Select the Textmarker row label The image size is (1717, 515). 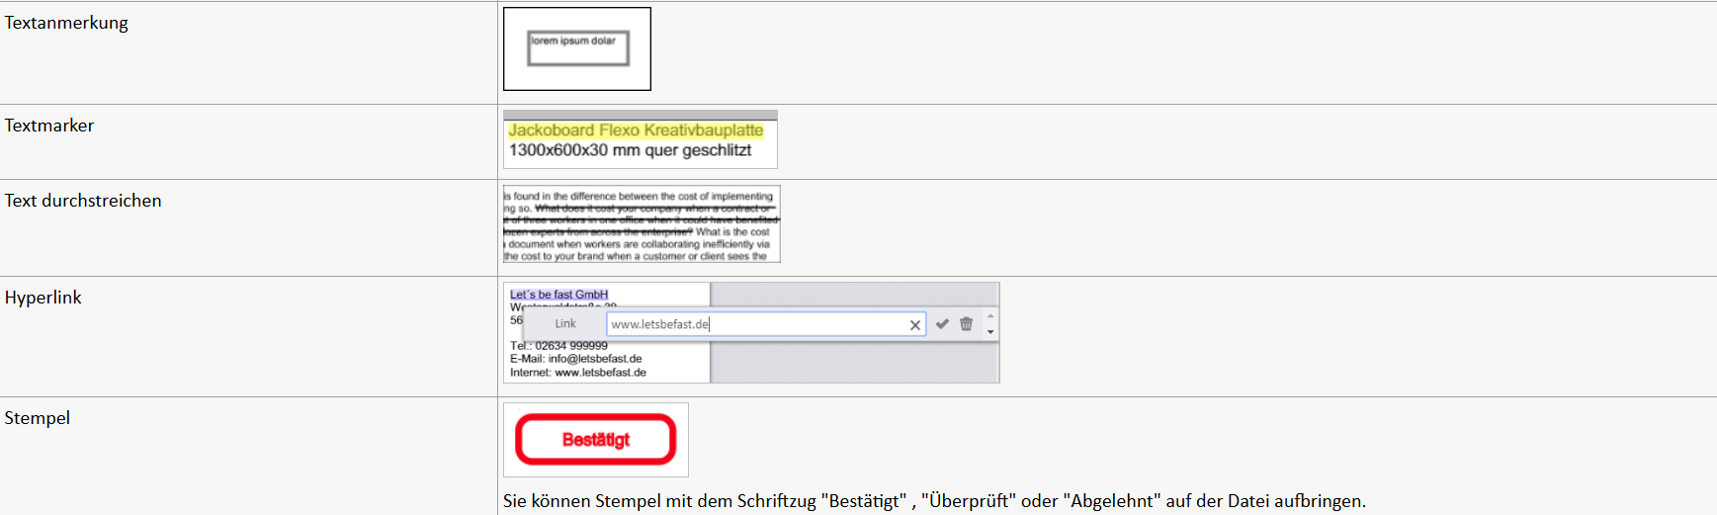click(49, 126)
